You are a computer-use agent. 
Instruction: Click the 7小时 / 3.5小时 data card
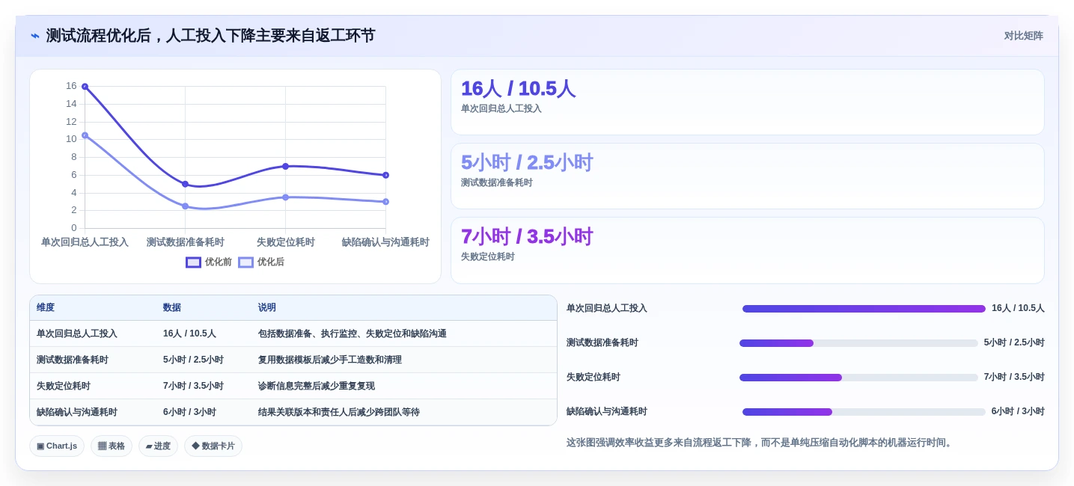point(747,250)
